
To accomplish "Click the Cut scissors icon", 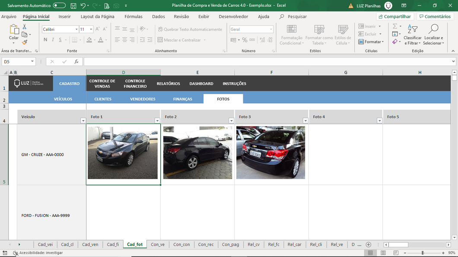I will [25, 27].
